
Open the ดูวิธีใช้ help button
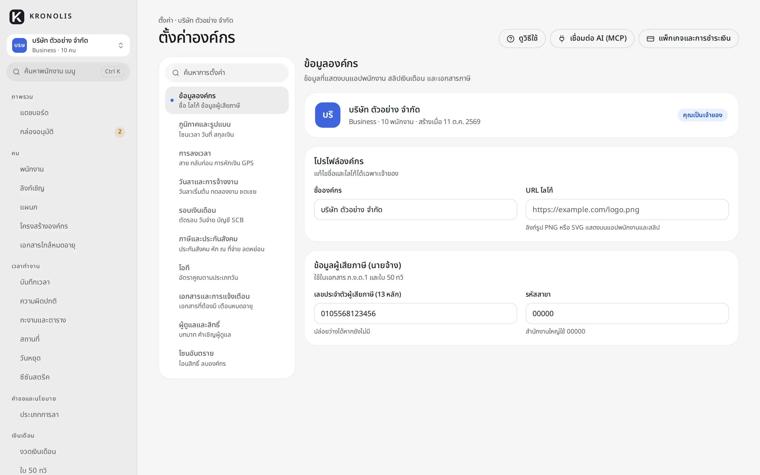(x=522, y=39)
